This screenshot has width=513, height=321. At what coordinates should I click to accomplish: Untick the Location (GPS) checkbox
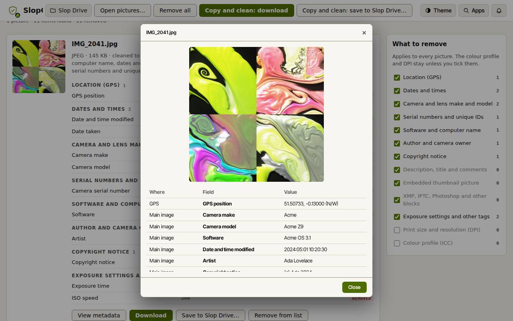[x=397, y=77]
